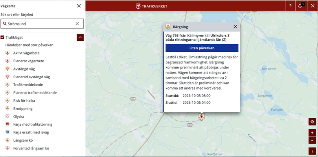Click the Planerat trafikmeddelande label
The height and width of the screenshot is (157, 318).
[35, 92]
